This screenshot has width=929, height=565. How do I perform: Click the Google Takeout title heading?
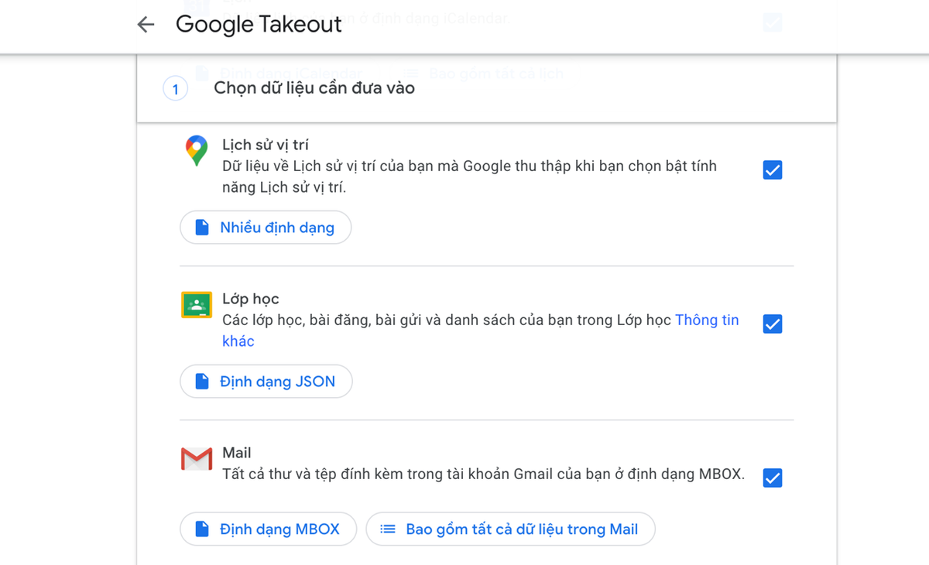pos(259,25)
